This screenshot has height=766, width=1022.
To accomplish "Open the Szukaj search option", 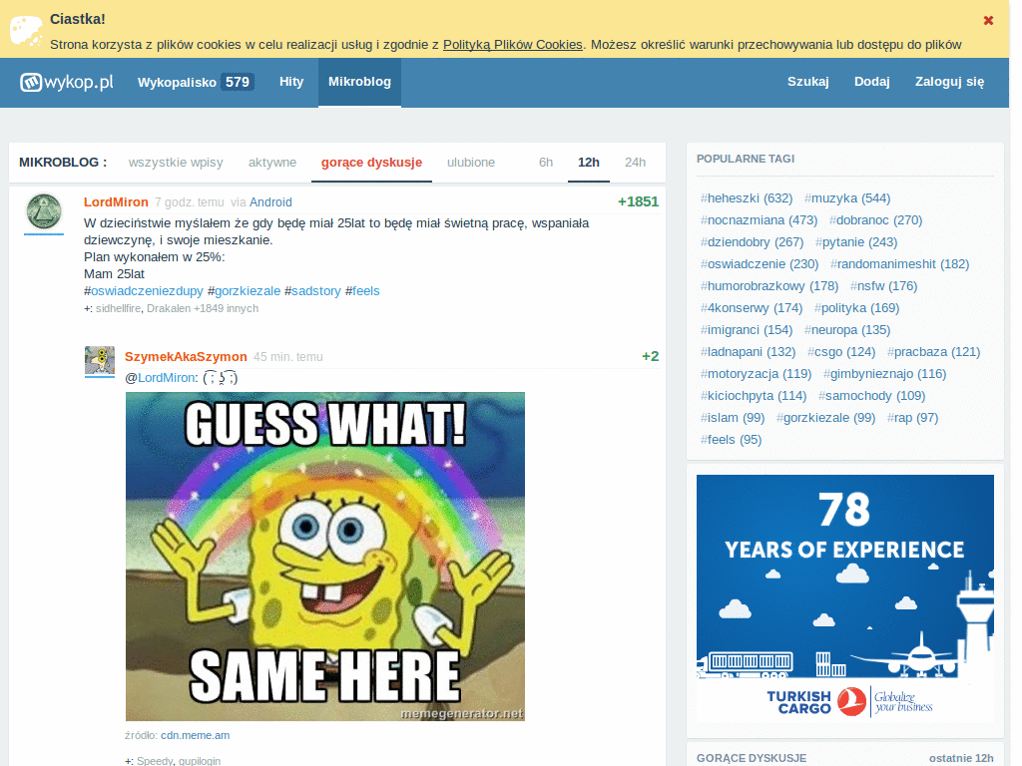I will (x=808, y=82).
